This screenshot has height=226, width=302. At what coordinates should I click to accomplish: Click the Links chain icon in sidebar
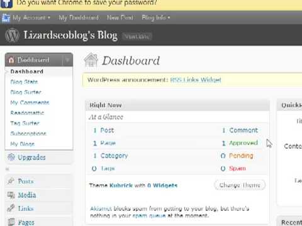(x=11, y=208)
